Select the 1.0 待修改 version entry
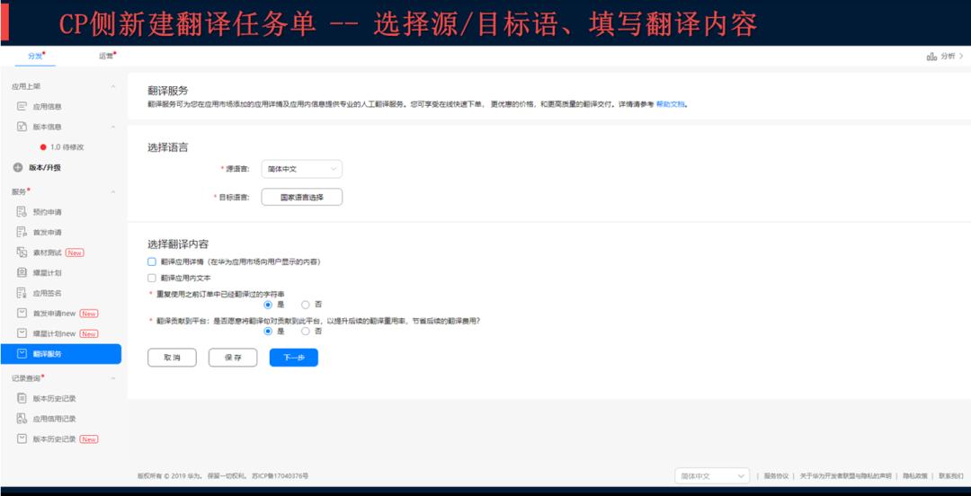The height and width of the screenshot is (496, 971). pos(67,147)
